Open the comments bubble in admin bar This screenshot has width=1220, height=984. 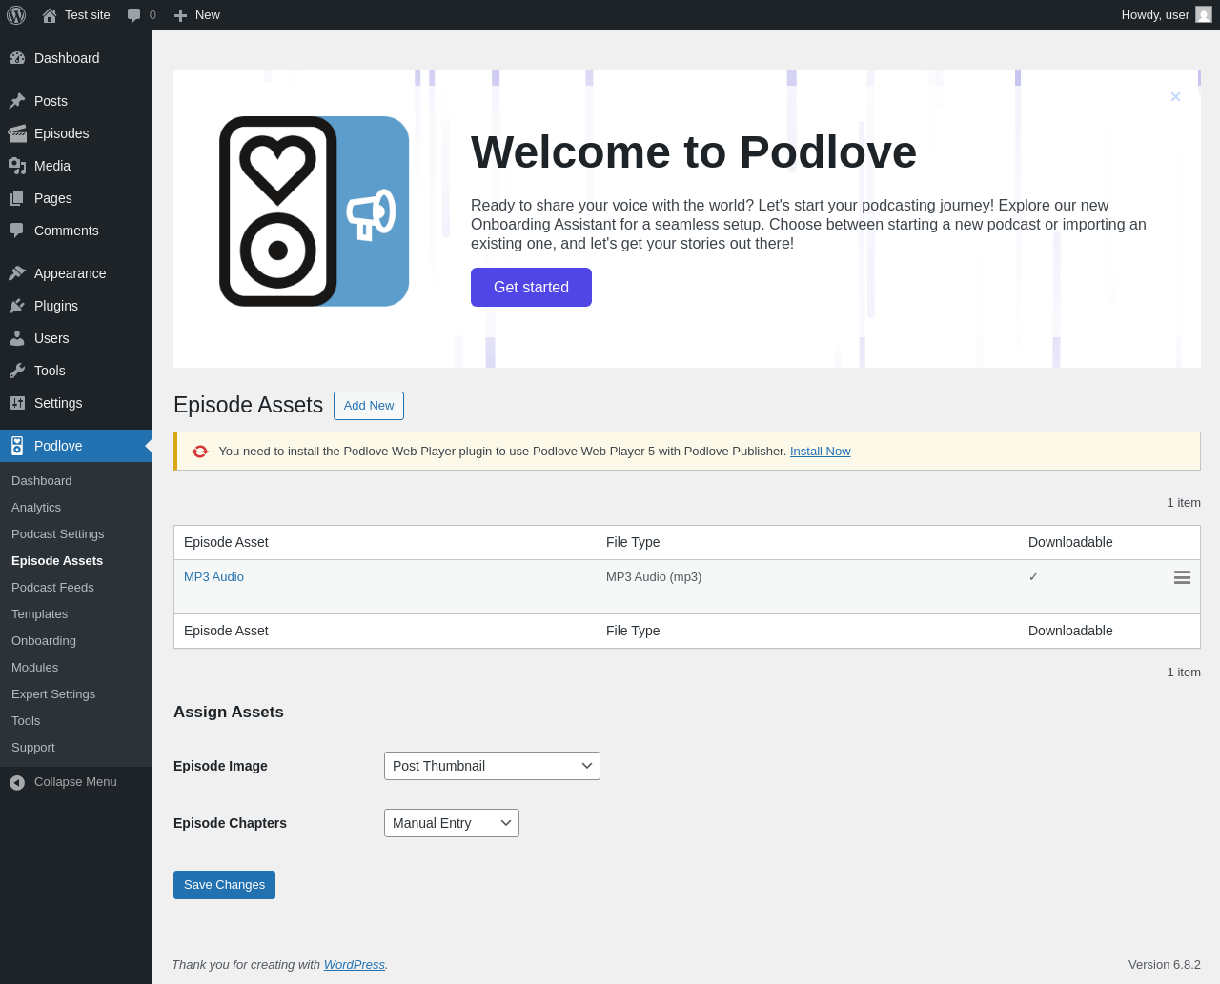point(134,15)
